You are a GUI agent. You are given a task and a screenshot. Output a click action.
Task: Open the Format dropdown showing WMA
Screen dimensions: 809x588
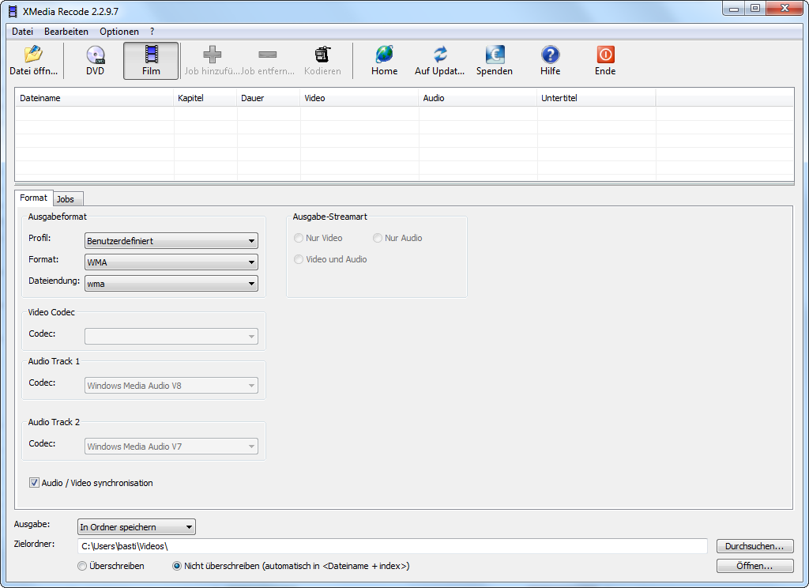point(171,262)
